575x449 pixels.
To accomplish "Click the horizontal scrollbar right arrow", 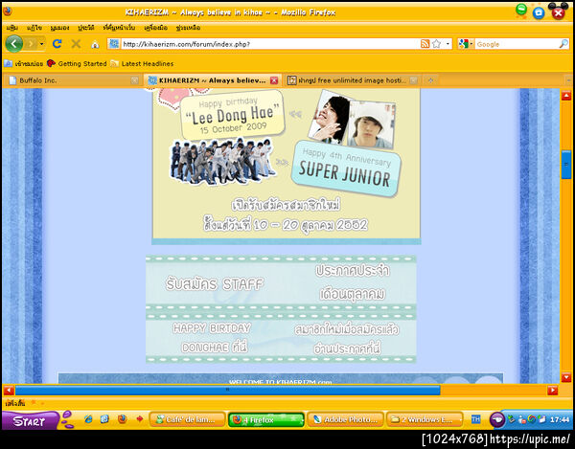I will (553, 391).
